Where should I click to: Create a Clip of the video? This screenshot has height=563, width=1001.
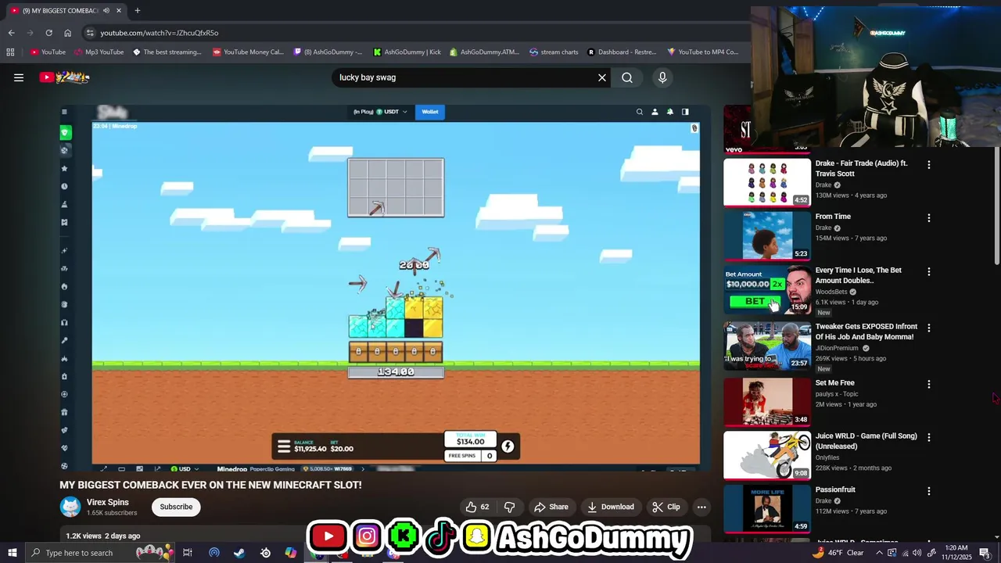[x=666, y=507]
